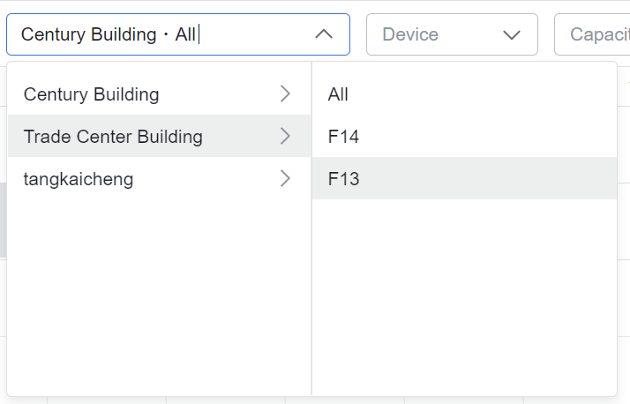Screen dimensions: 630x404
Task: Click the Capacity placeholder text
Action: click(599, 34)
